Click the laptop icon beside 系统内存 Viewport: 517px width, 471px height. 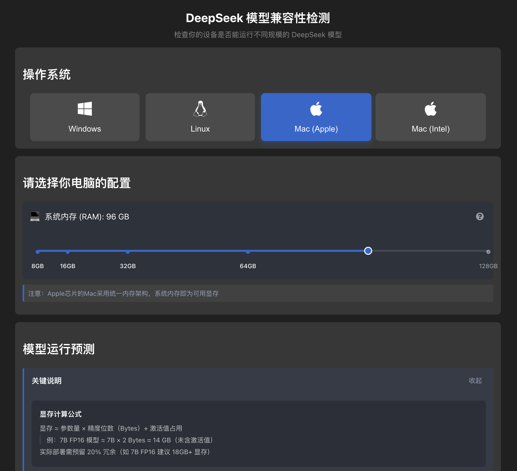click(35, 216)
